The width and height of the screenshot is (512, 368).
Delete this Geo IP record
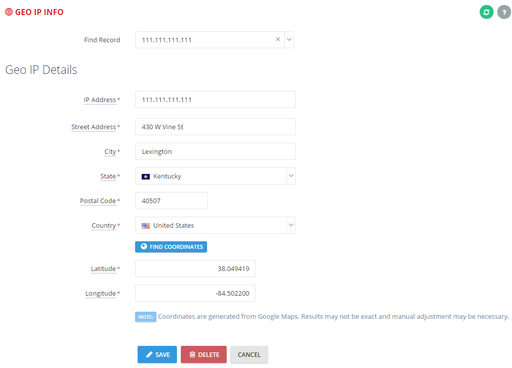[203, 354]
